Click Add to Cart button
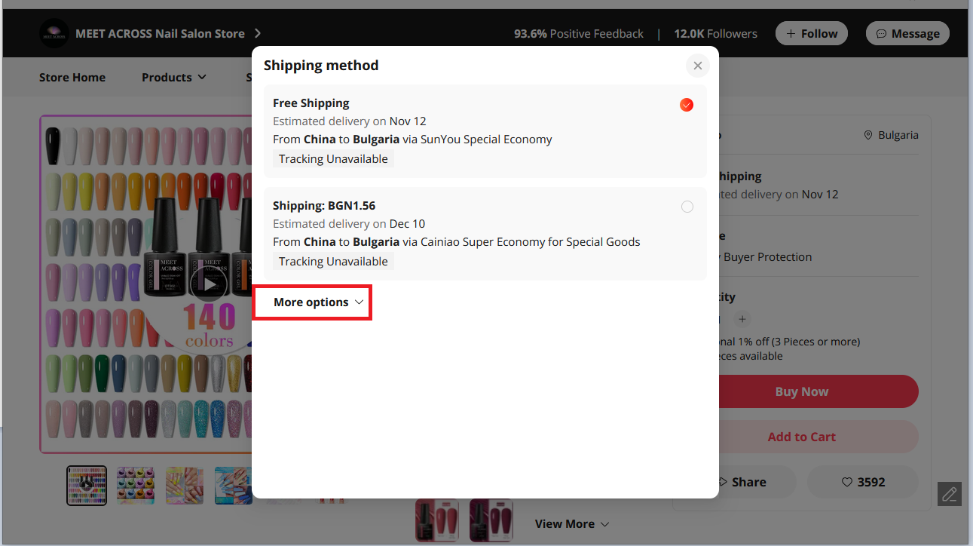 [x=801, y=437]
